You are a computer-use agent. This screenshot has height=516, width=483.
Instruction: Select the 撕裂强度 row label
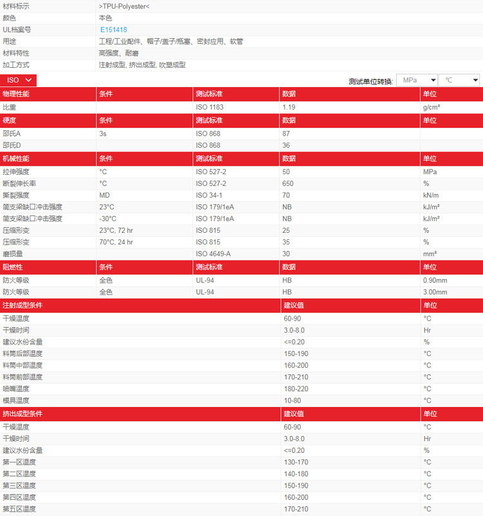point(16,195)
